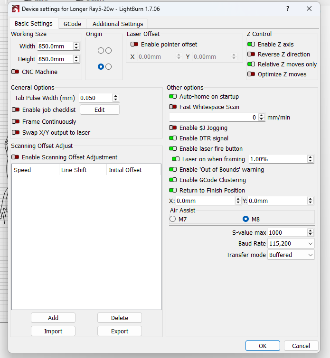Toggle Enable DTR signal
The height and width of the screenshot is (358, 330).
[173, 138]
